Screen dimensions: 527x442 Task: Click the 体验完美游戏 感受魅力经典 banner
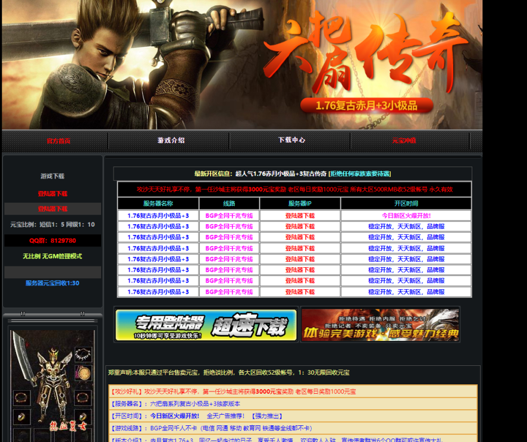380,325
